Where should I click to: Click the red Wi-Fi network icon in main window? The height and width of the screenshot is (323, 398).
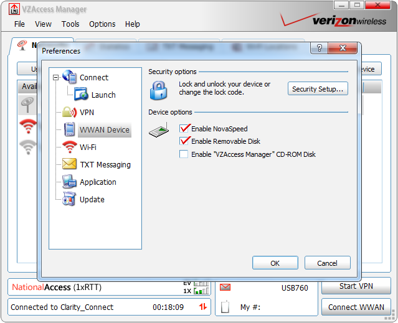coord(28,126)
